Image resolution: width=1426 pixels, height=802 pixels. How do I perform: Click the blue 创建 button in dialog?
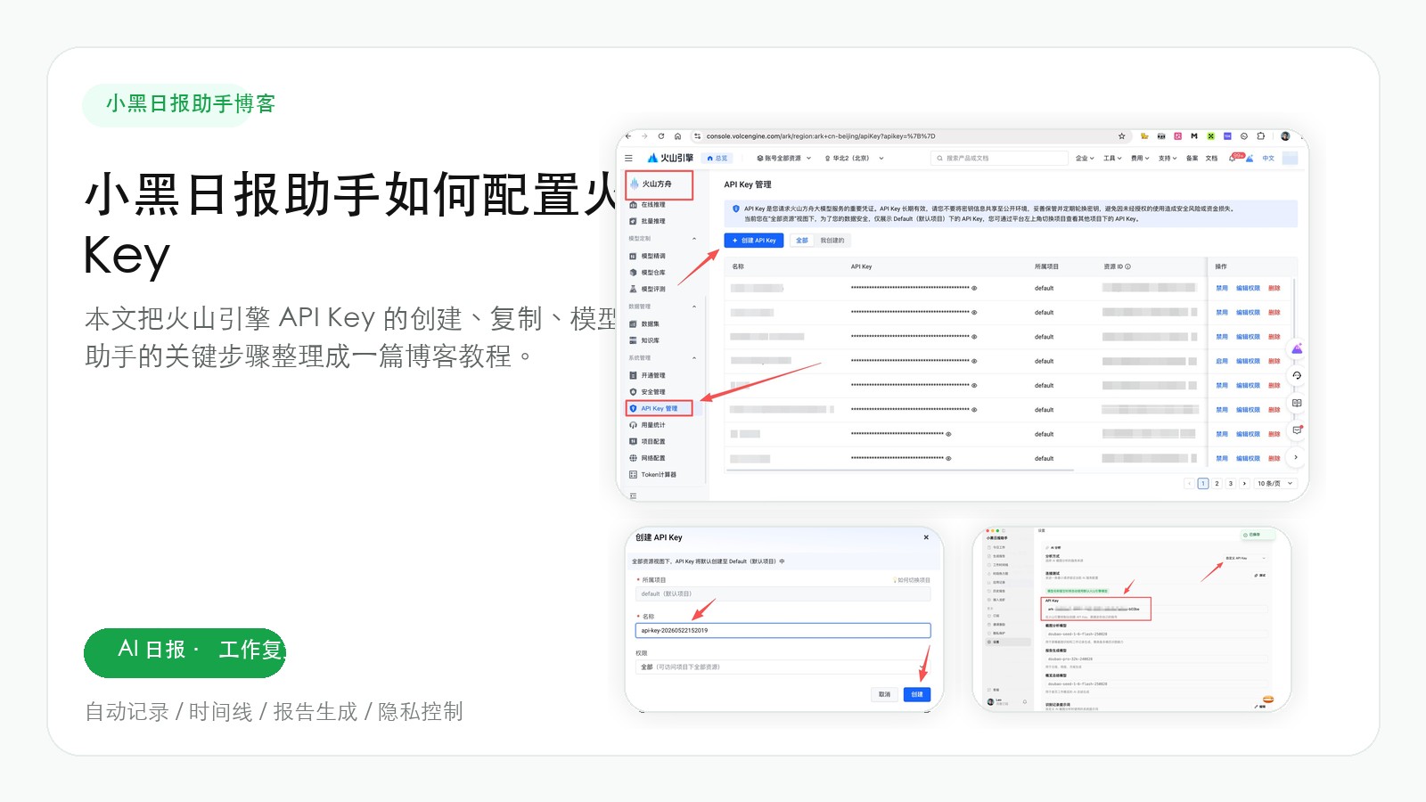point(917,694)
